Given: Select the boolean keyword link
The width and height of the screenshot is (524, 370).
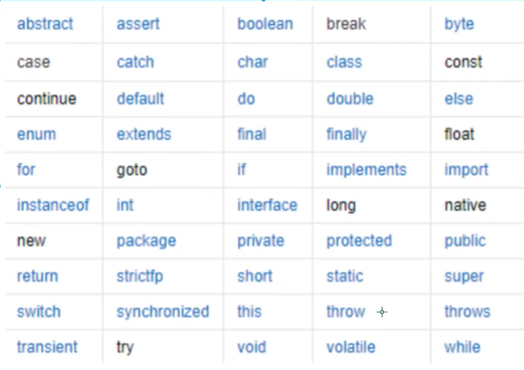Looking at the screenshot, I should click(265, 24).
